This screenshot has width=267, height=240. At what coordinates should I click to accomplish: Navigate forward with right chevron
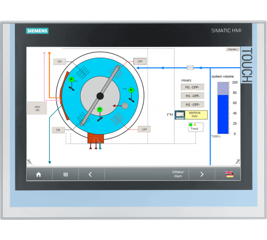tap(202, 174)
